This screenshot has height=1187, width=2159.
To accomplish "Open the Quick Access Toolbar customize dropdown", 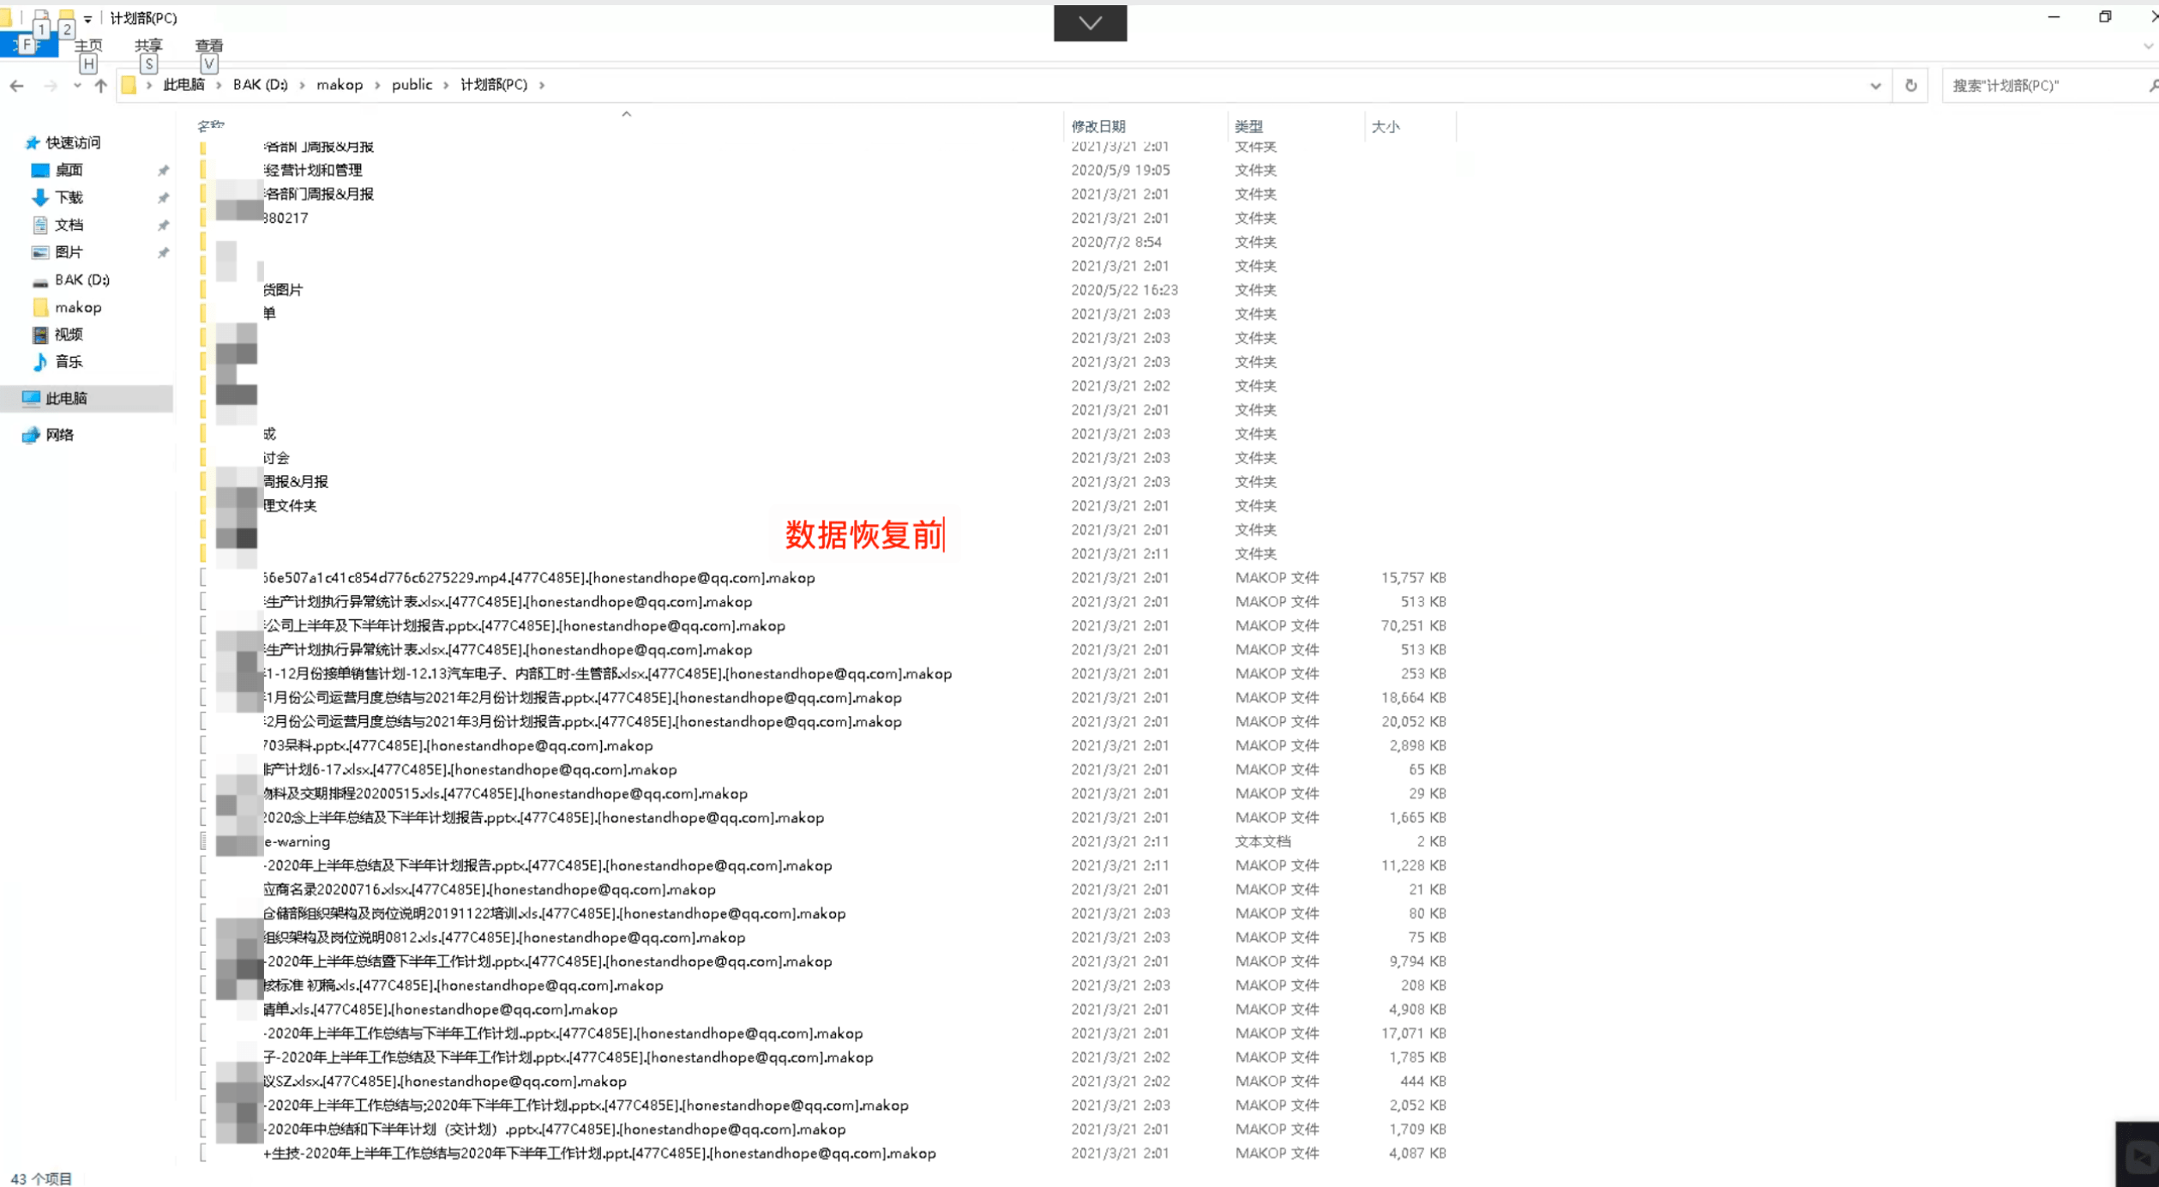I will click(x=87, y=18).
